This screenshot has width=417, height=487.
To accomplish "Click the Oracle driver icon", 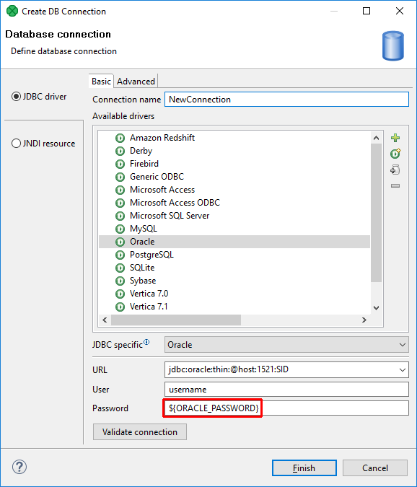I will pyautogui.click(x=120, y=242).
